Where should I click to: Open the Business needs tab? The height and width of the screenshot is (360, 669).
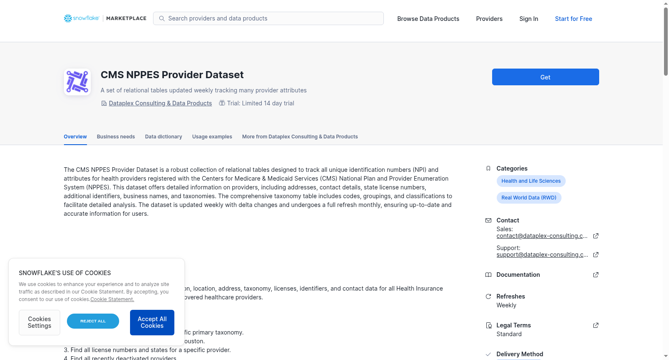pos(116,137)
